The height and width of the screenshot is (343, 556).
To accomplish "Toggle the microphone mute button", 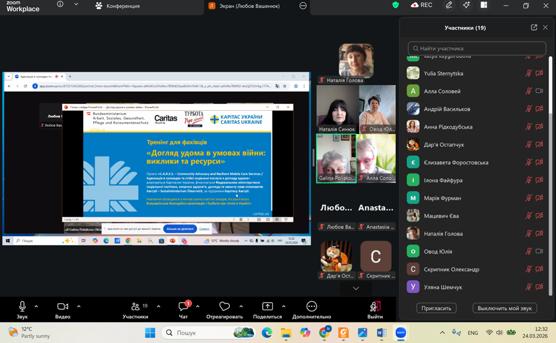I will 22,307.
